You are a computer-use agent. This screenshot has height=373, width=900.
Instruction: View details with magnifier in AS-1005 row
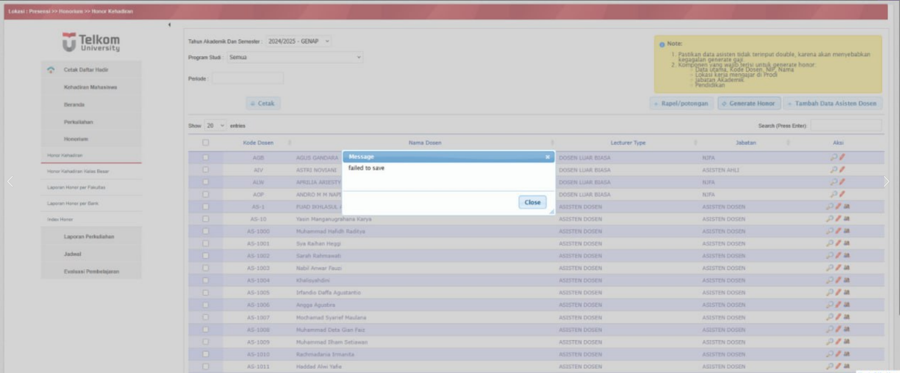(x=830, y=292)
